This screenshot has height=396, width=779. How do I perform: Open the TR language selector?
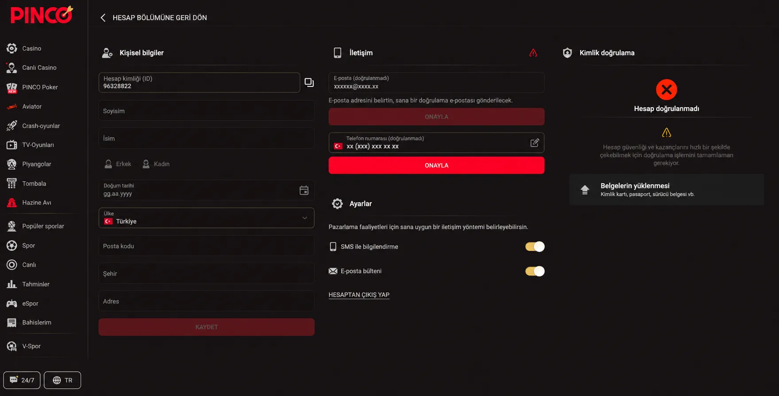62,380
